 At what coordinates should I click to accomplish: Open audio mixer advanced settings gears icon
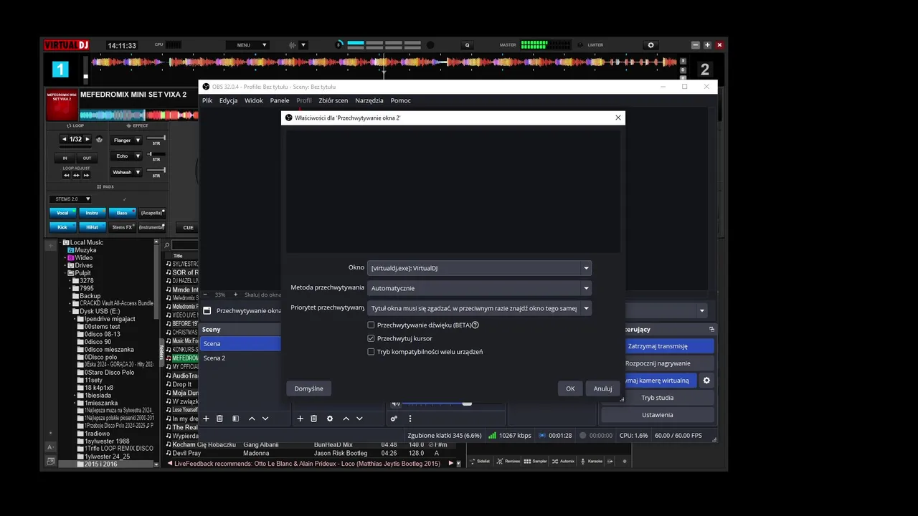(x=394, y=419)
